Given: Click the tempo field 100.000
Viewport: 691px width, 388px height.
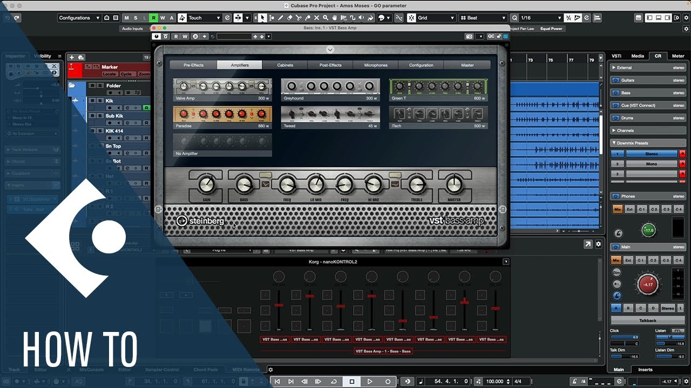Looking at the screenshot, I should coord(495,381).
